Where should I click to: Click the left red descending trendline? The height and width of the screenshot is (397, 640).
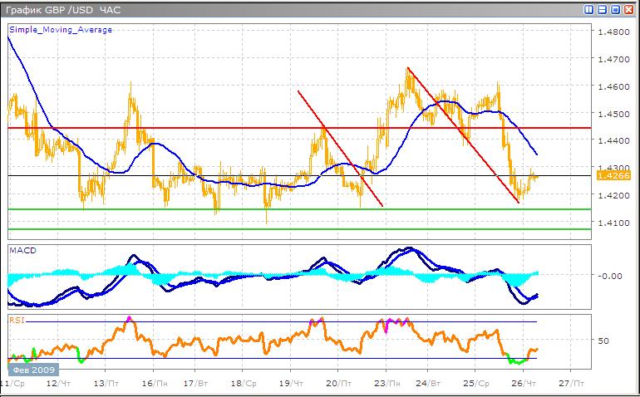click(341, 149)
